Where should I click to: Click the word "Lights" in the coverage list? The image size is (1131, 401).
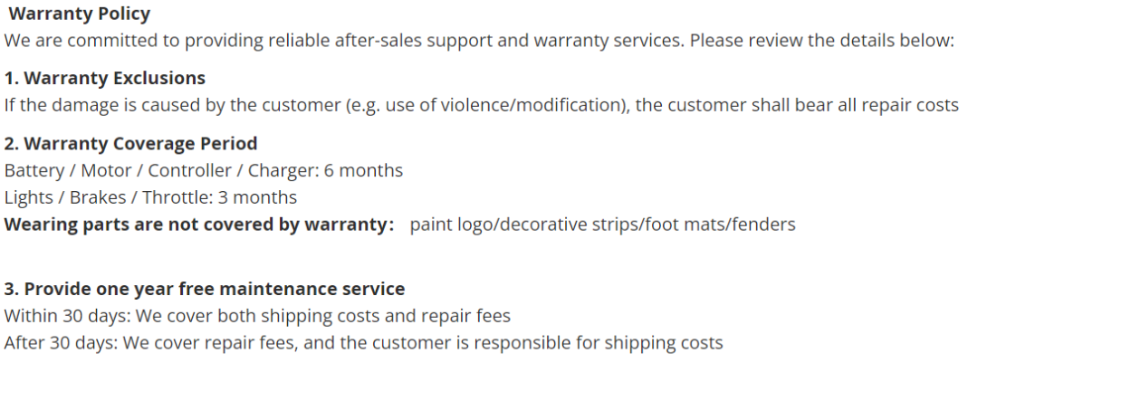[28, 197]
